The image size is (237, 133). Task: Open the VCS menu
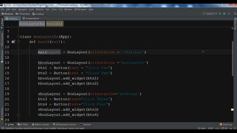pyautogui.click(x=60, y=9)
